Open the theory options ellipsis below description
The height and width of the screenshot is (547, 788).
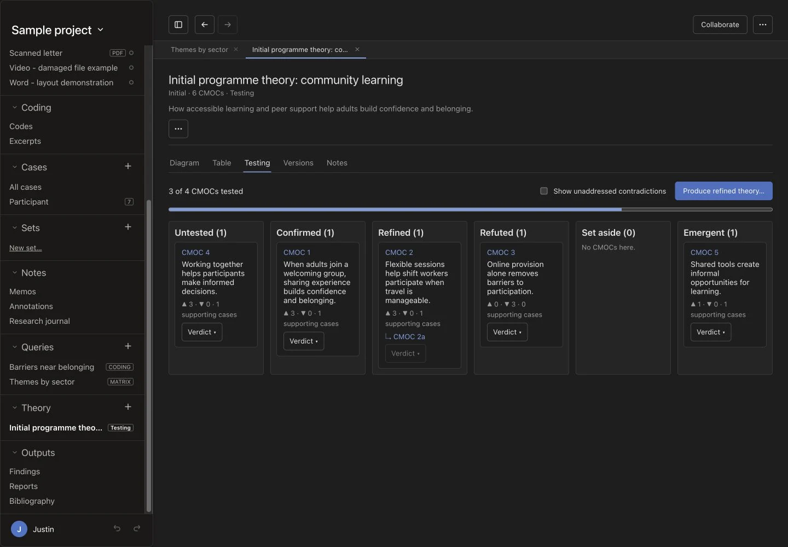pyautogui.click(x=178, y=129)
